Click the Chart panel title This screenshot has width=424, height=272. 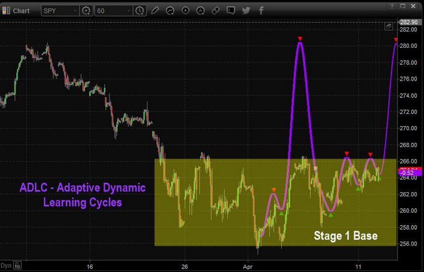pyautogui.click(x=21, y=11)
